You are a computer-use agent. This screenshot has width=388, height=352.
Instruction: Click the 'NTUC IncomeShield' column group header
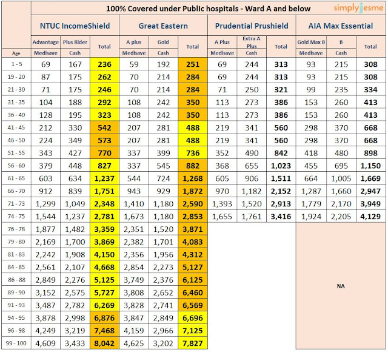75,25
